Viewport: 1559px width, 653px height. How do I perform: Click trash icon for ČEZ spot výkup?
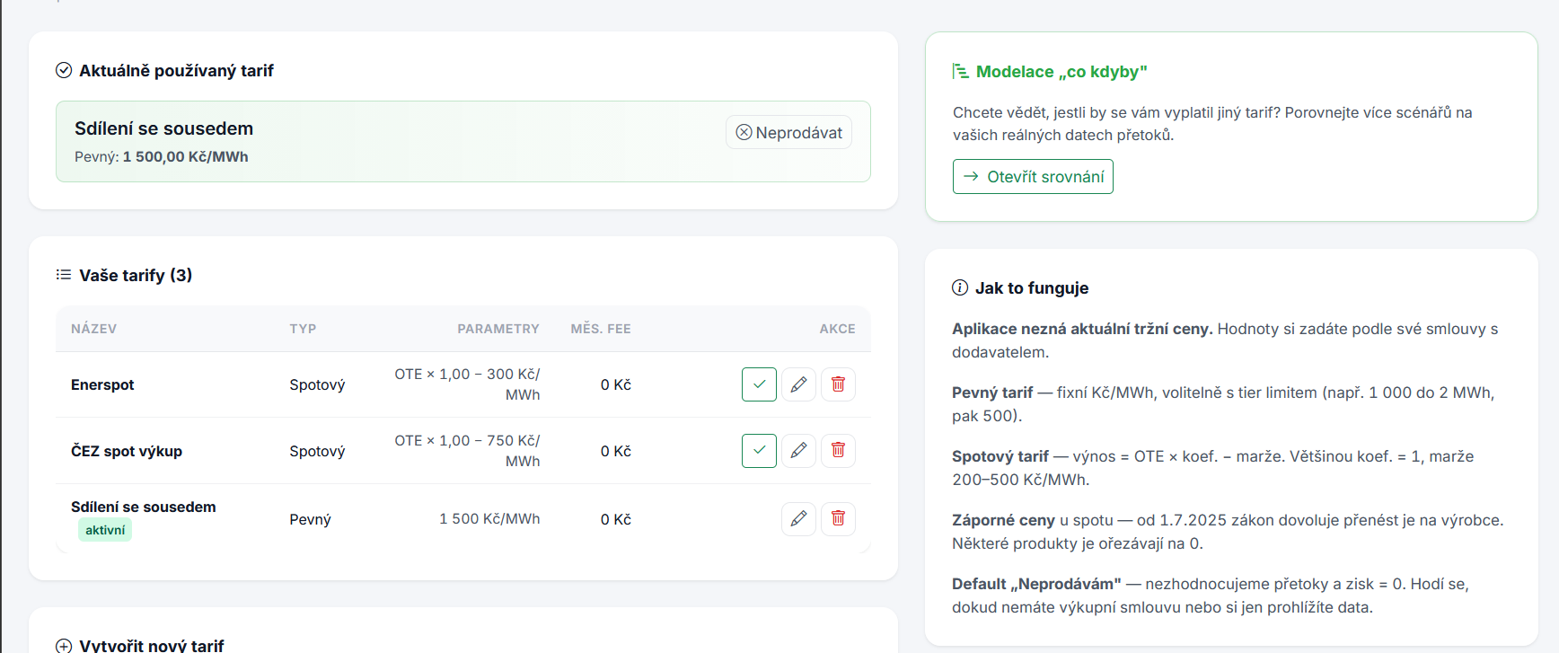[x=838, y=451]
